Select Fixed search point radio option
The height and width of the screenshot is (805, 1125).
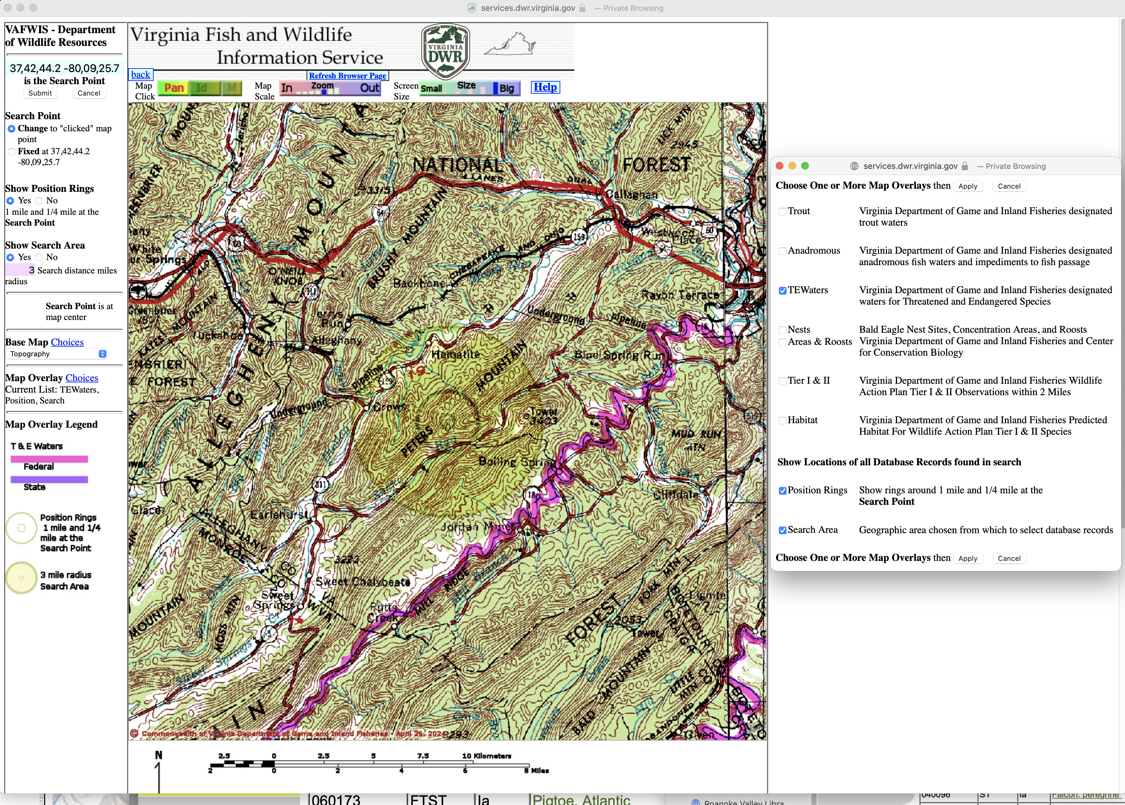pyautogui.click(x=11, y=152)
